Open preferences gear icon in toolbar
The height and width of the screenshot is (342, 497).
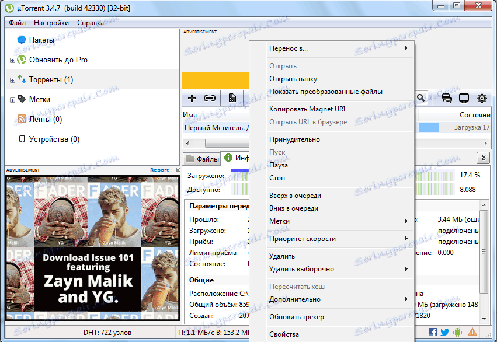(482, 99)
